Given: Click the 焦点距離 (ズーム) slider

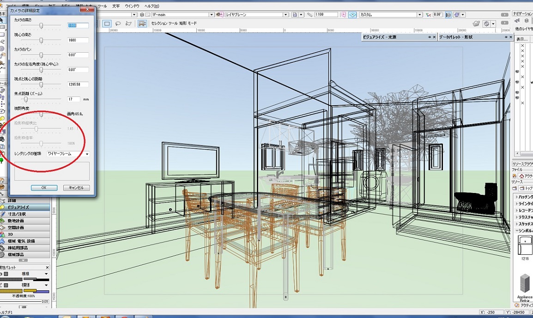Looking at the screenshot, I should pyautogui.click(x=26, y=99).
